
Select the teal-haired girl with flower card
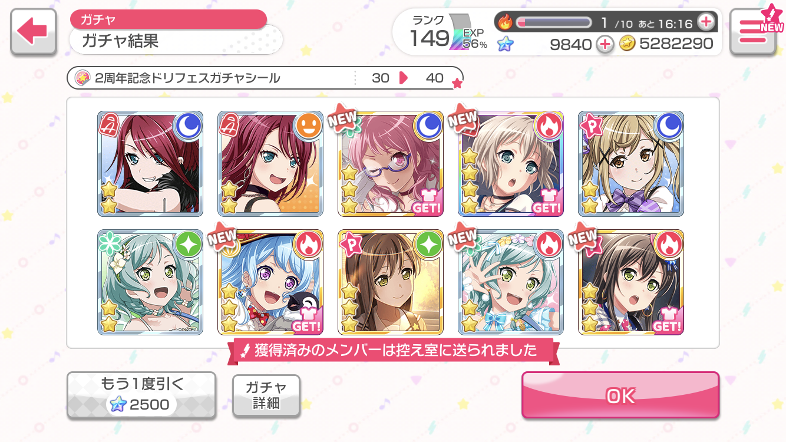point(150,282)
